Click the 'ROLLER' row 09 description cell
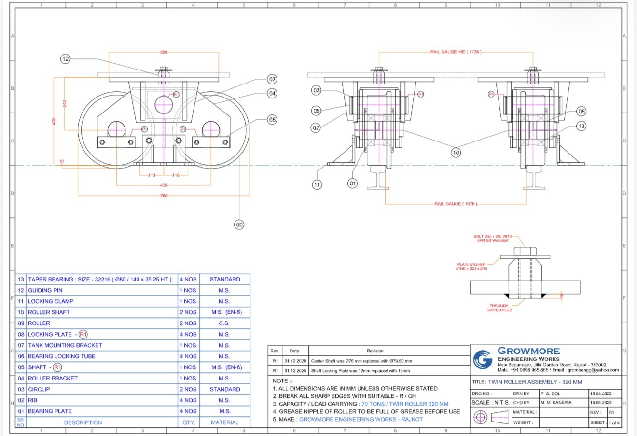 (102, 323)
